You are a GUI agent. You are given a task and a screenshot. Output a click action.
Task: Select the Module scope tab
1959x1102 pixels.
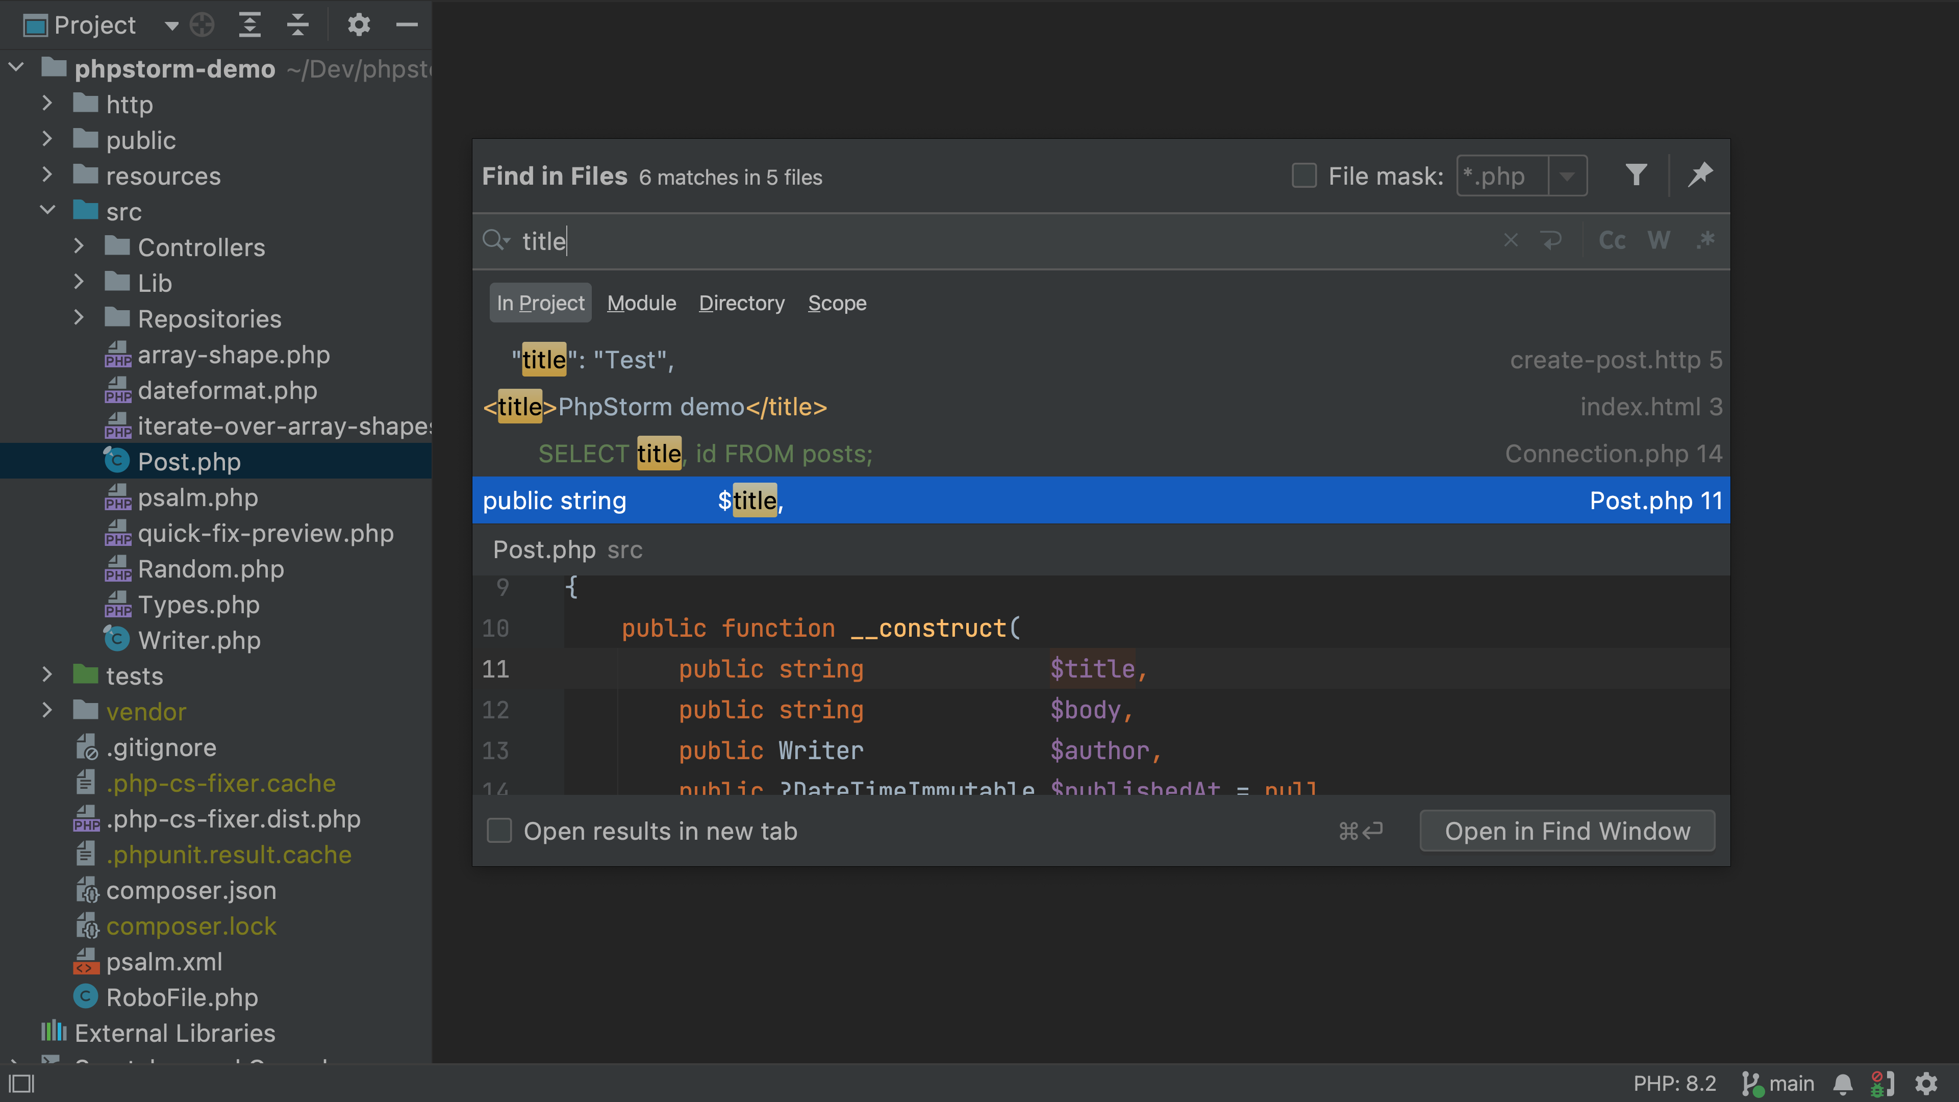coord(642,303)
